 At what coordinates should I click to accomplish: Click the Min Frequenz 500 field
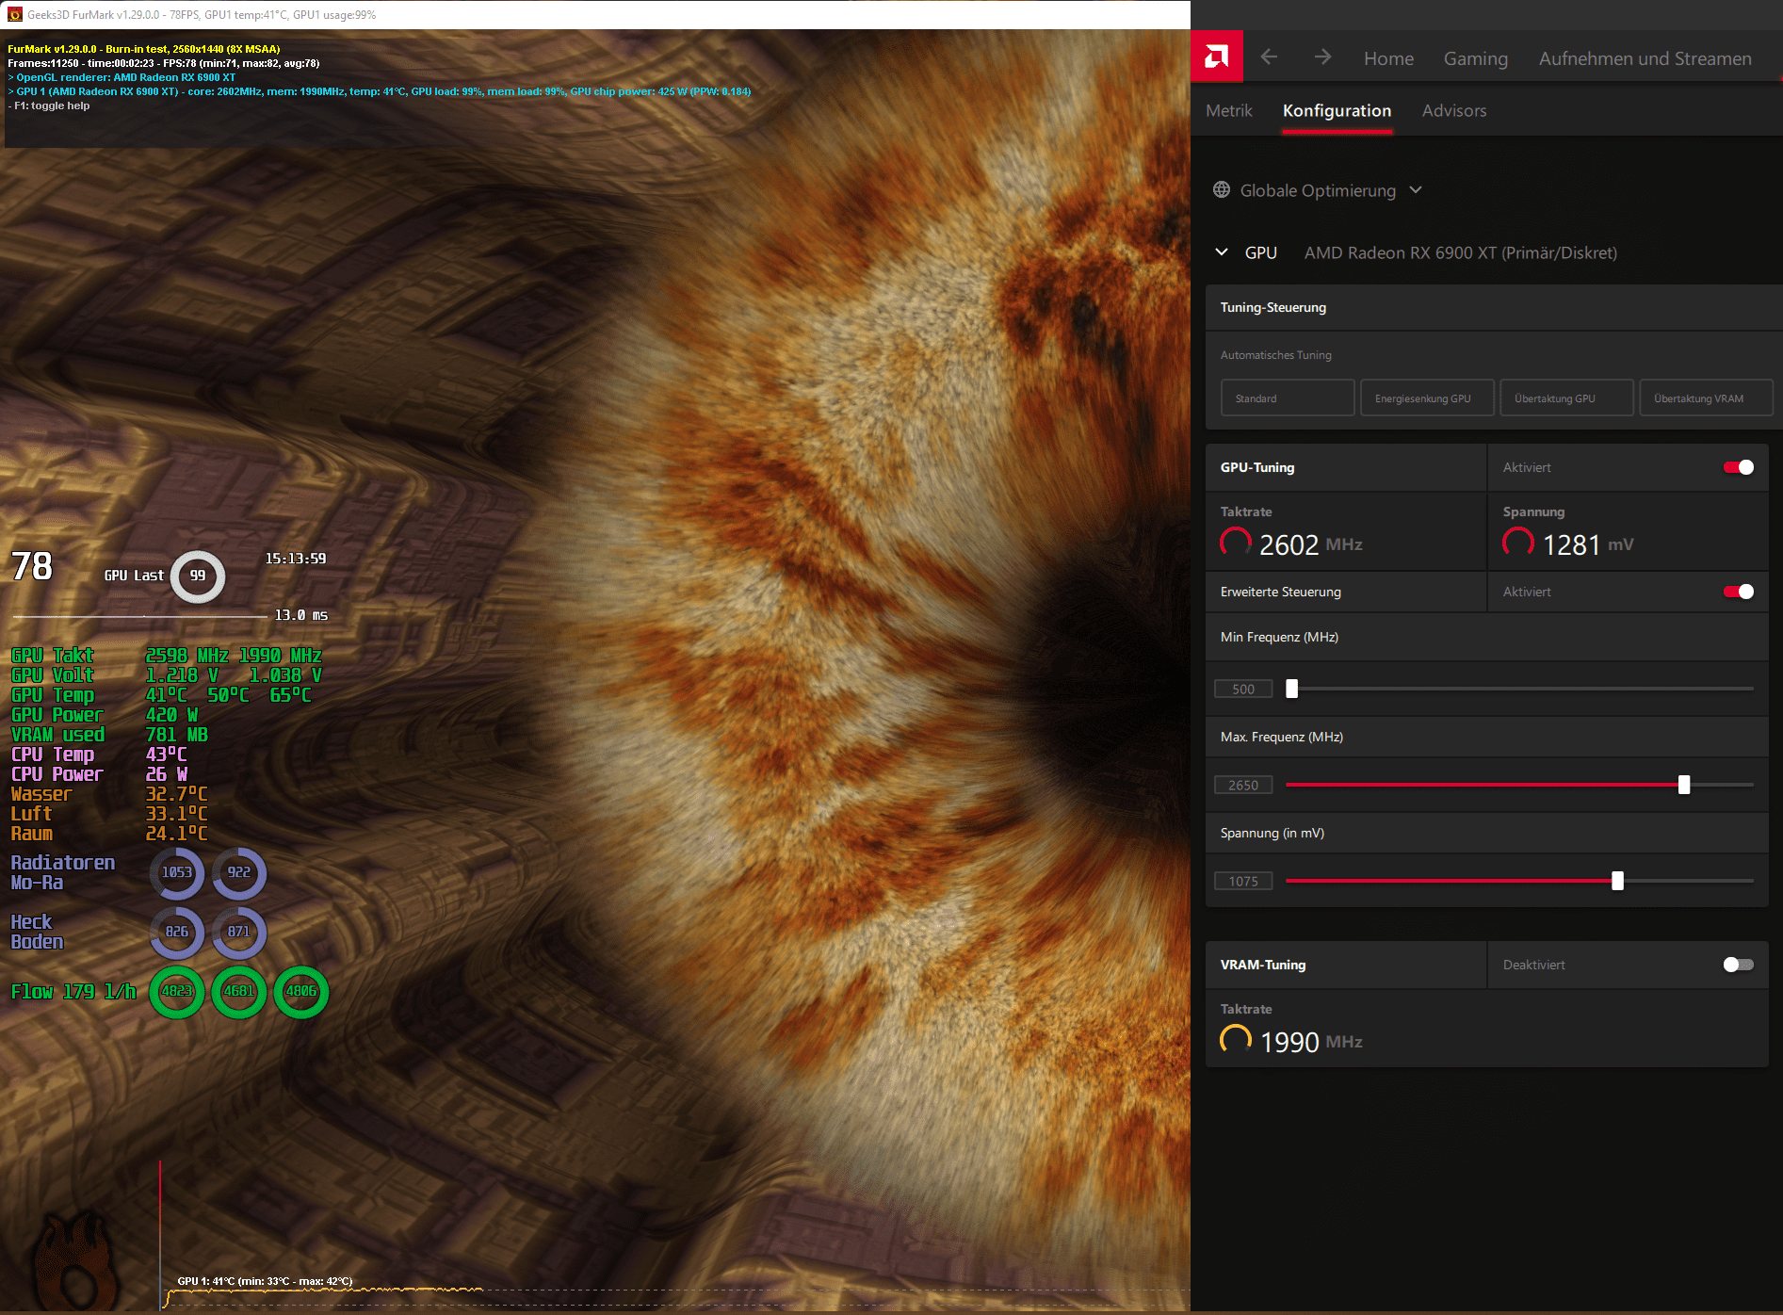point(1243,689)
